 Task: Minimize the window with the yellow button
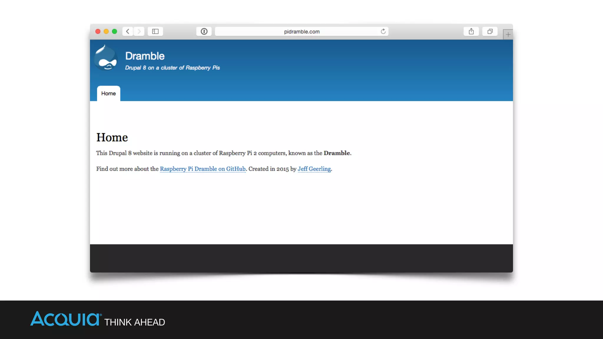tap(106, 31)
